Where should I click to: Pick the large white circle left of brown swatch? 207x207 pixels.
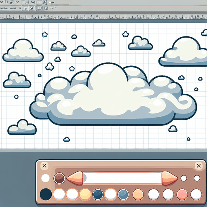click(x=45, y=178)
